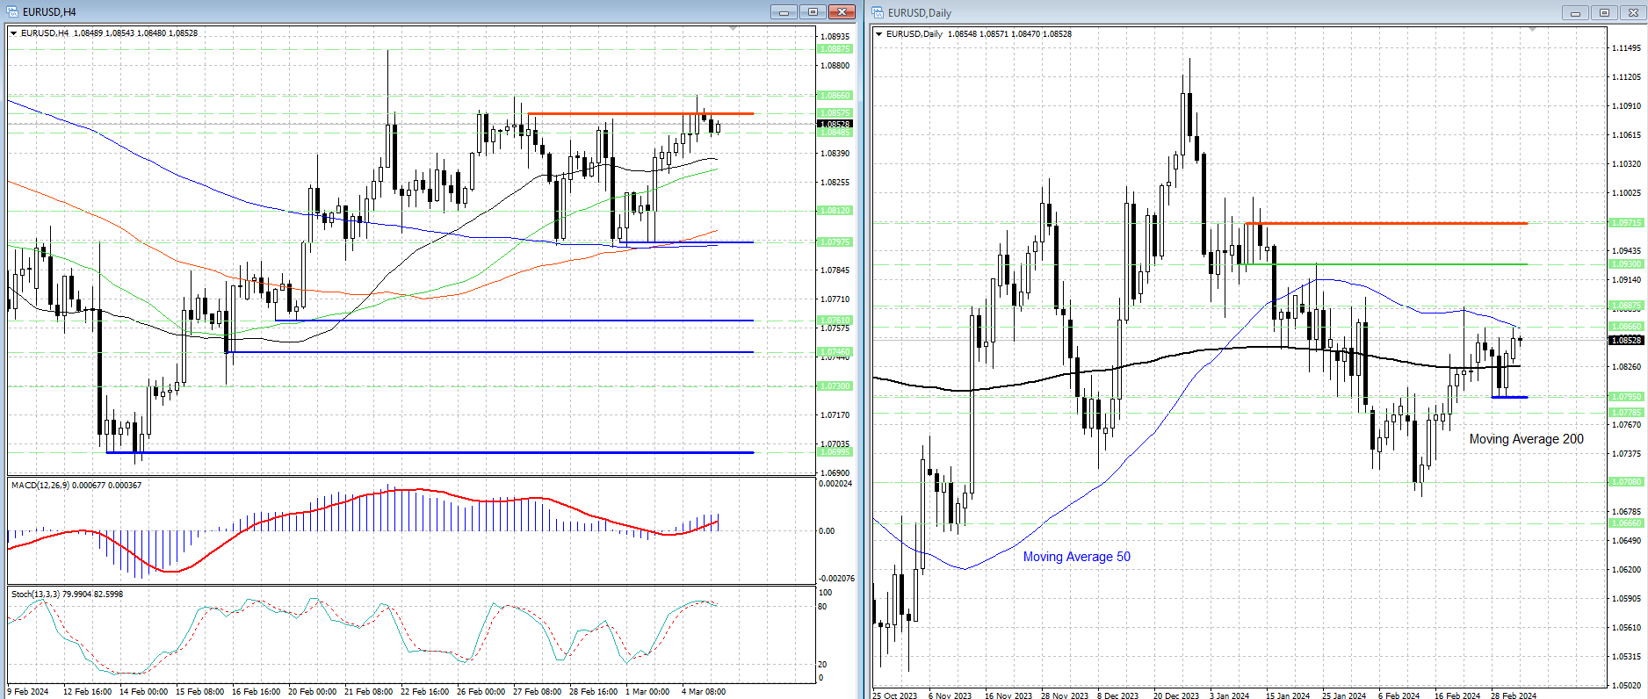
Task: Click the current price label 1.08528 in H4 chart
Action: click(x=835, y=124)
